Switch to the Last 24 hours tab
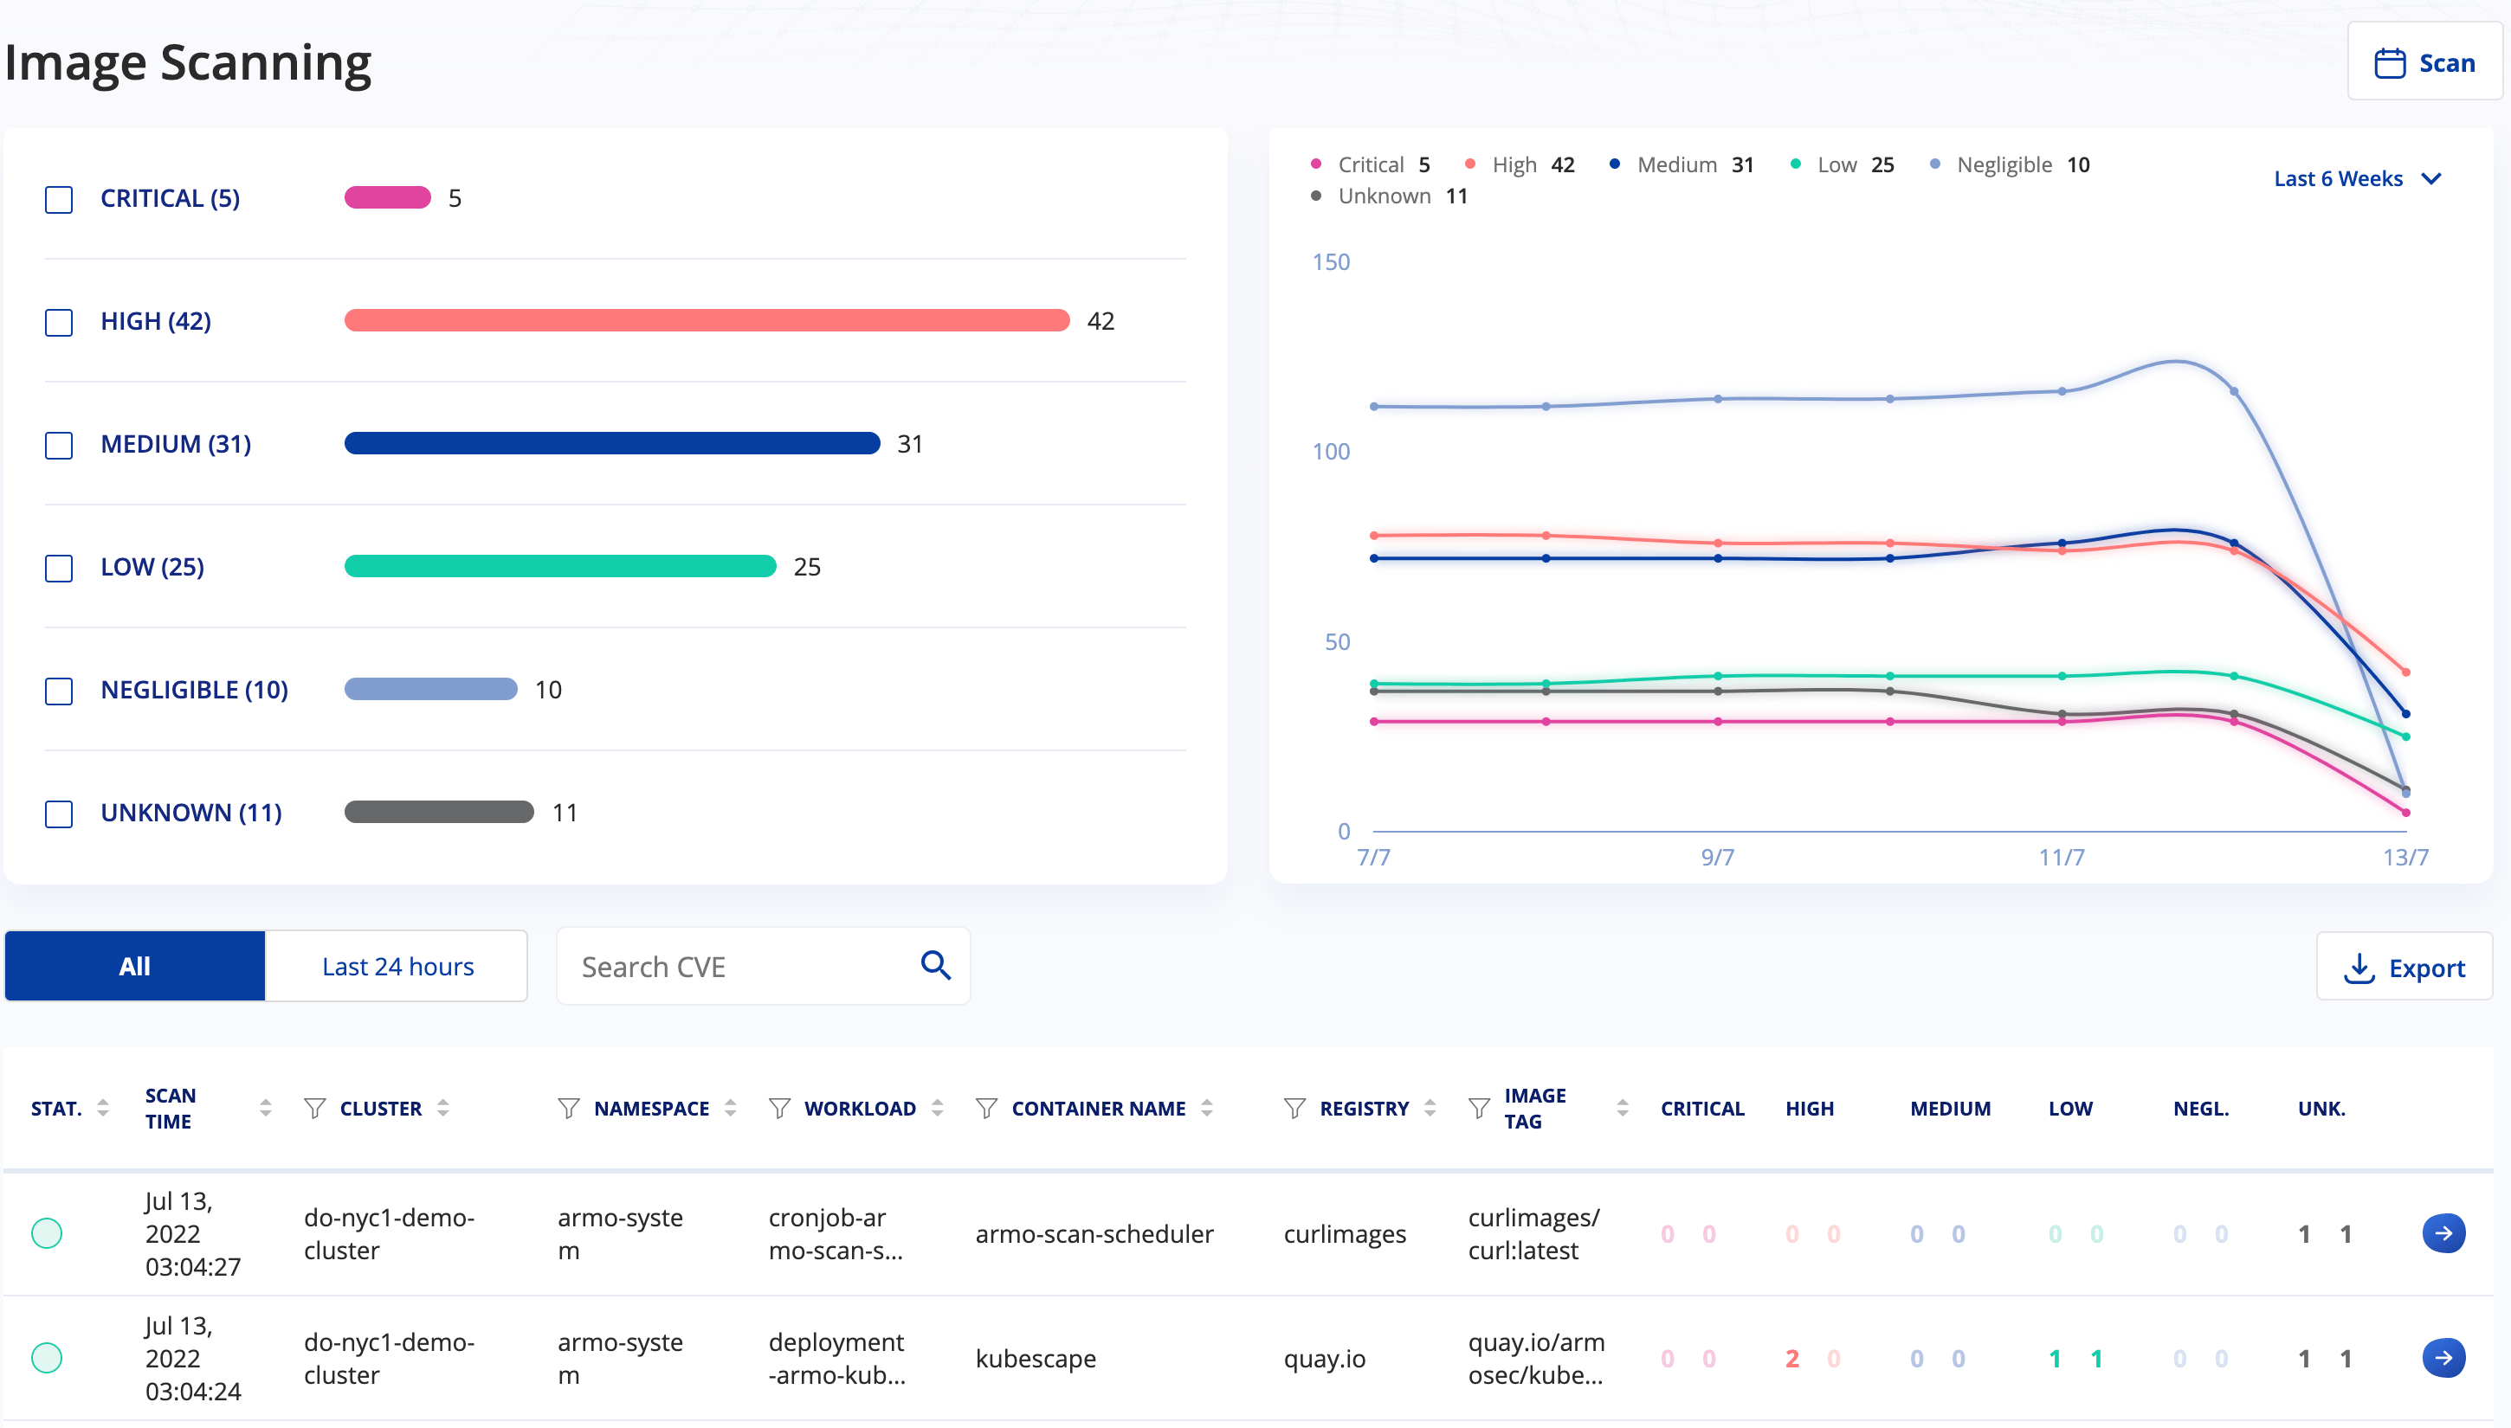This screenshot has height=1428, width=2511. pyautogui.click(x=397, y=966)
